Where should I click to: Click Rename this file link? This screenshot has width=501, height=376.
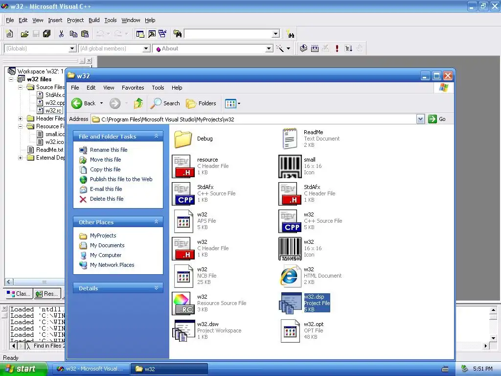109,150
